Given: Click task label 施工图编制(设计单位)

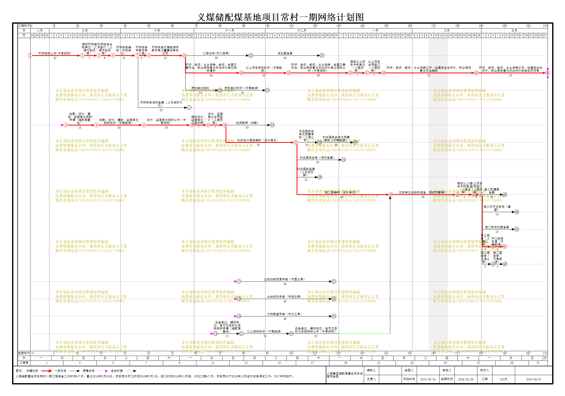Looking at the screenshot, I should click(x=341, y=192).
